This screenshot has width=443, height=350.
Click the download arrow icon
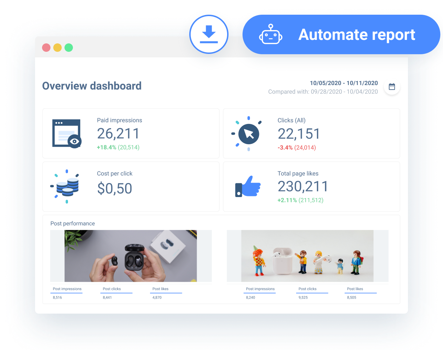(209, 34)
